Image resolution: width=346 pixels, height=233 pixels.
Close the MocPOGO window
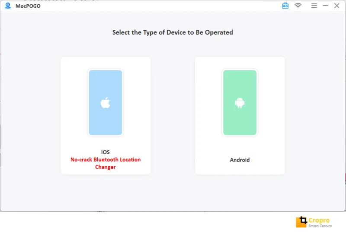[x=337, y=6]
